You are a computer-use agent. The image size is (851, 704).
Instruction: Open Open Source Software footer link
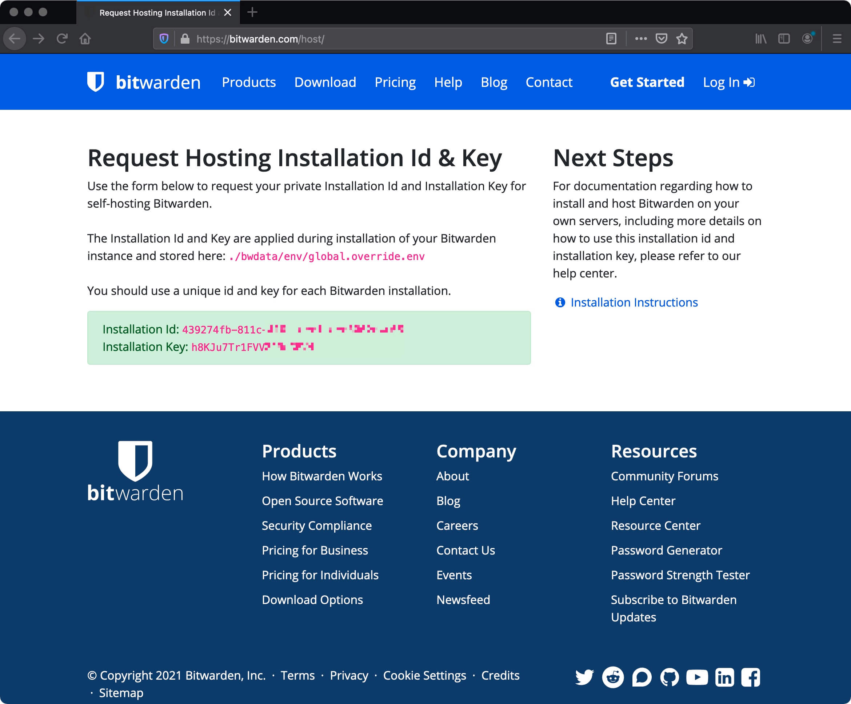[322, 500]
